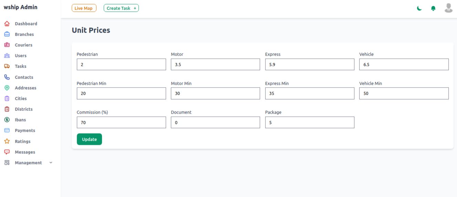Focus the Commission (%) input field

121,122
